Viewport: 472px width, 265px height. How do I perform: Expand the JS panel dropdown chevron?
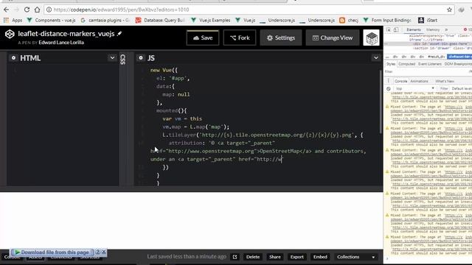pyautogui.click(x=375, y=57)
